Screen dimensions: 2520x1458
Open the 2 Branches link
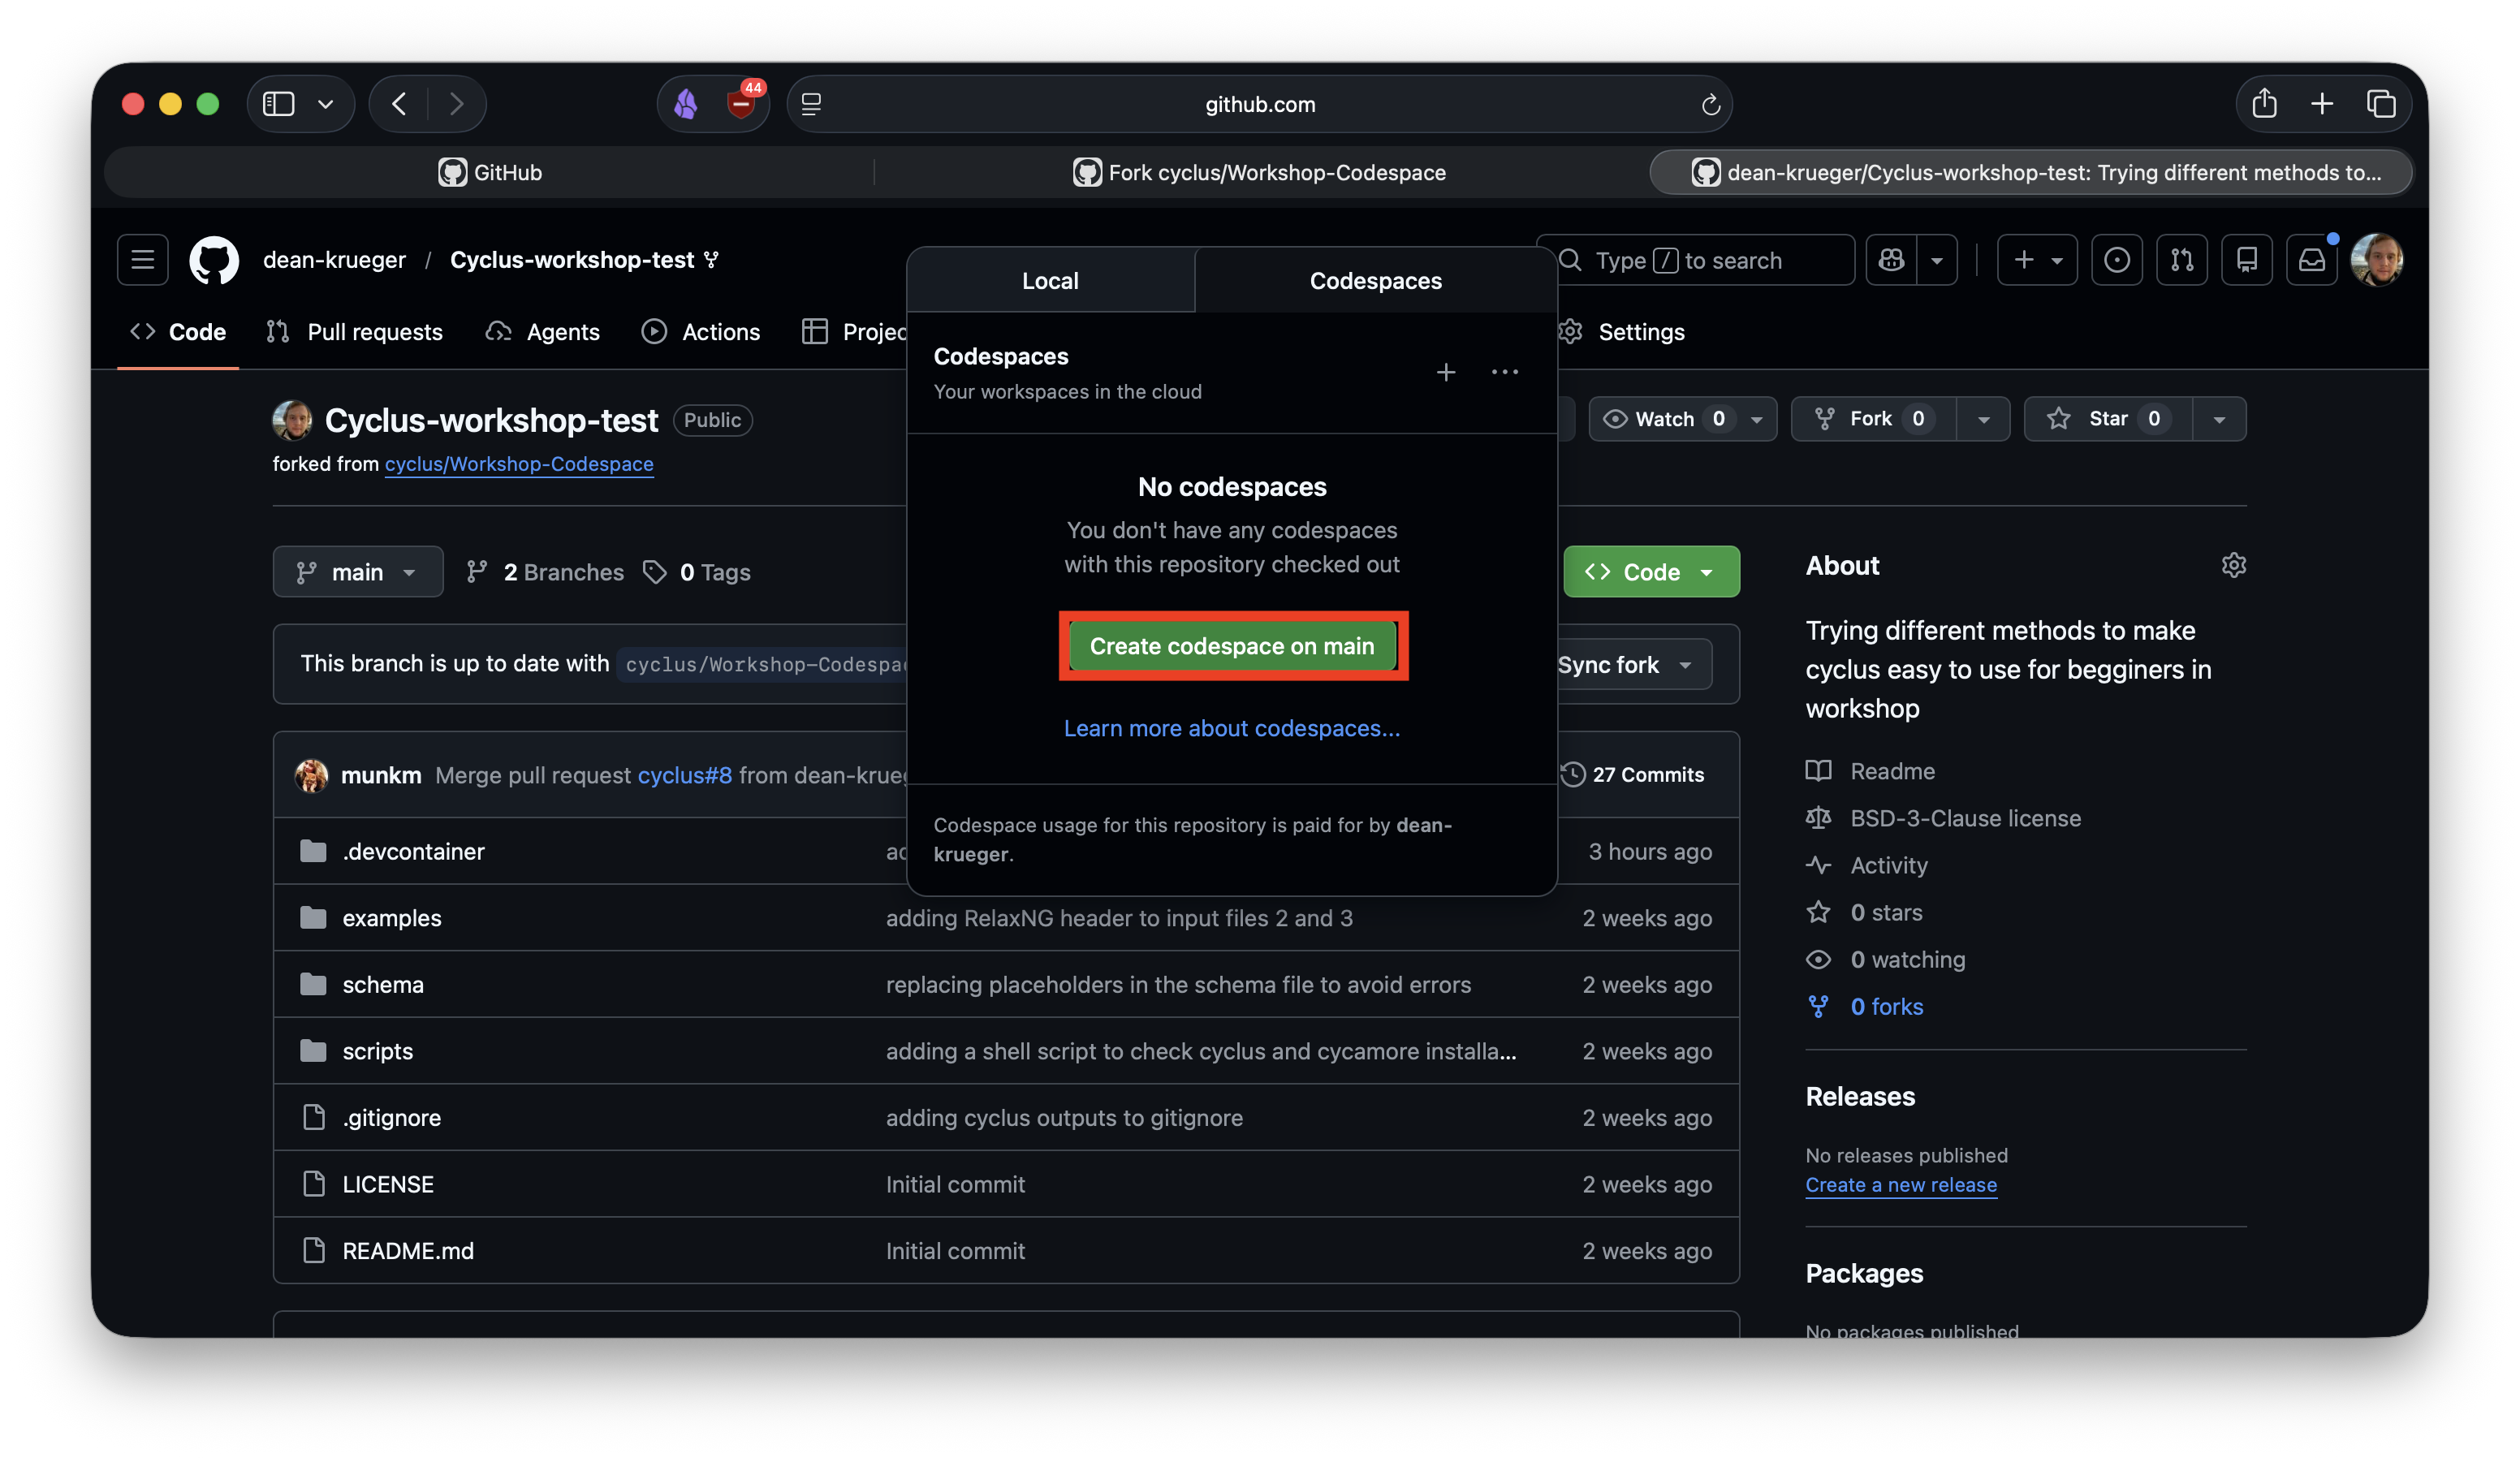(545, 572)
